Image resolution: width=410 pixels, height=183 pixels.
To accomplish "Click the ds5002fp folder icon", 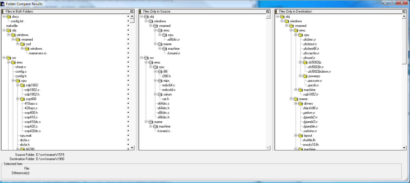I will tap(305, 62).
